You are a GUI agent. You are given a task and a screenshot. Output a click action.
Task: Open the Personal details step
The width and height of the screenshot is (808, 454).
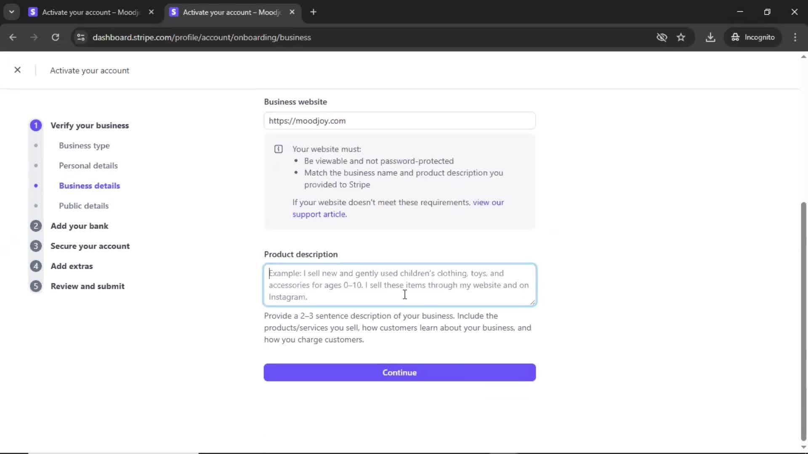tap(88, 166)
